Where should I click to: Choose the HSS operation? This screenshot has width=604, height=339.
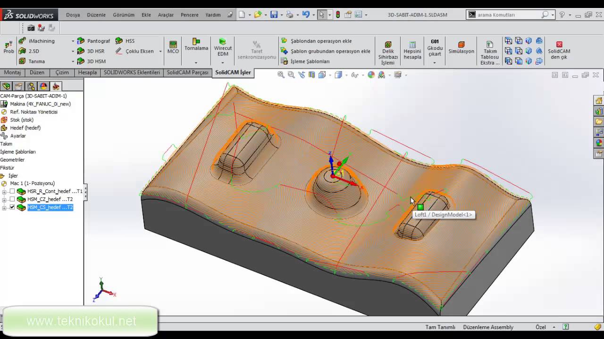point(125,41)
